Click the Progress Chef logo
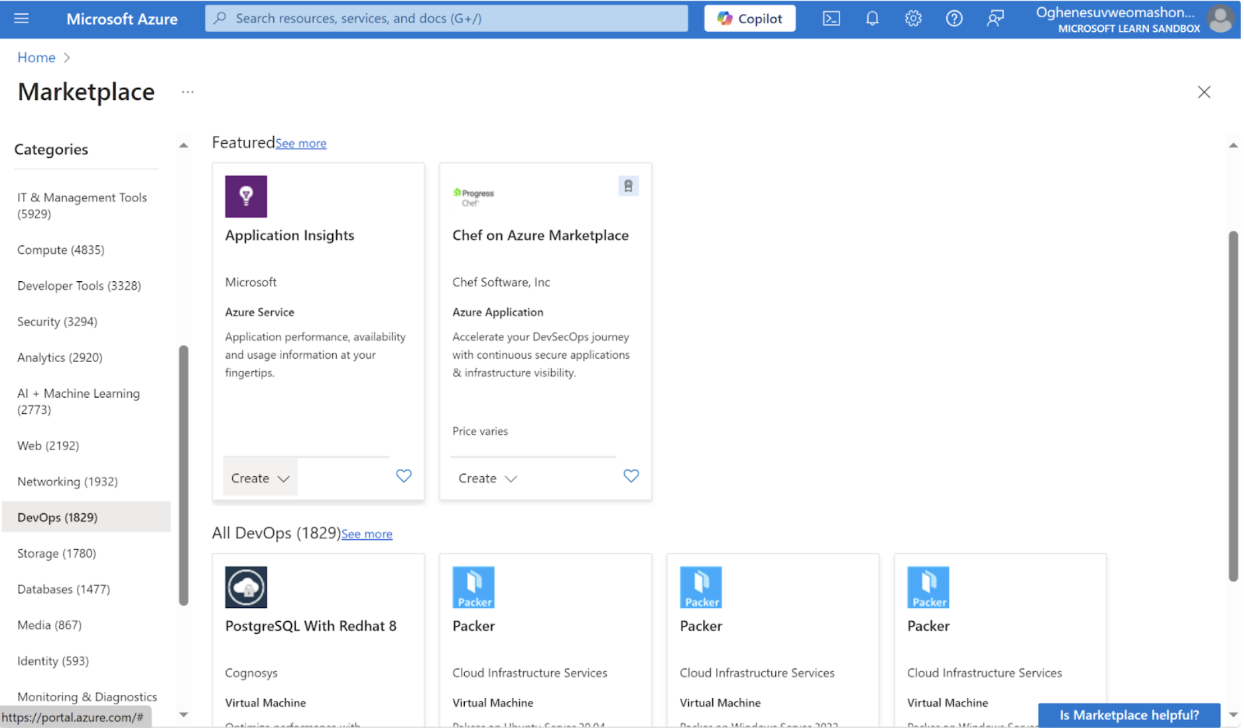Image resolution: width=1244 pixels, height=728 pixels. [x=475, y=197]
